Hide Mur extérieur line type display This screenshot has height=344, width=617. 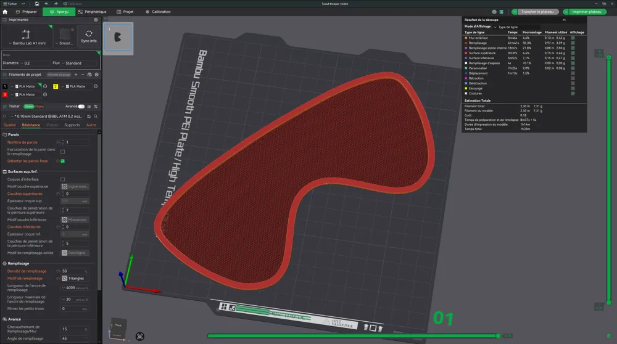573,38
